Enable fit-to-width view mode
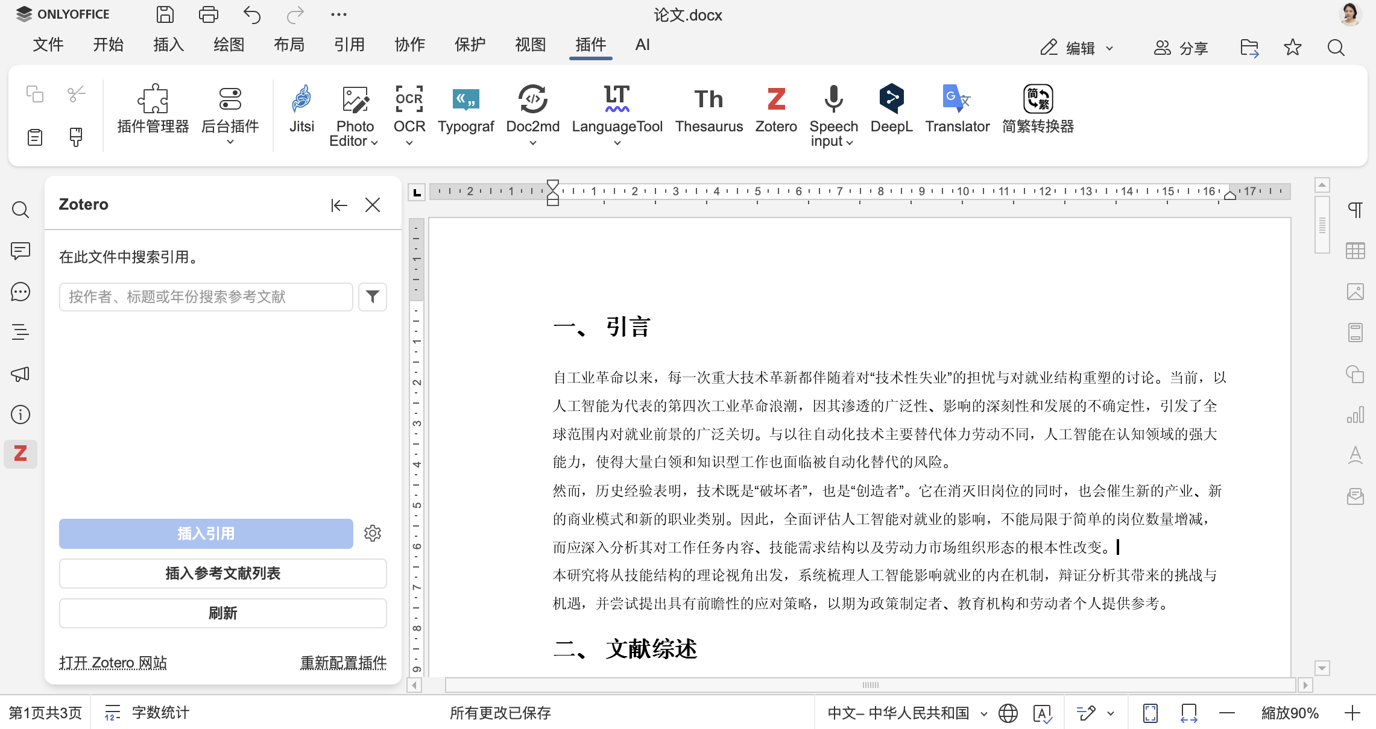The height and width of the screenshot is (729, 1376). pos(1188,713)
